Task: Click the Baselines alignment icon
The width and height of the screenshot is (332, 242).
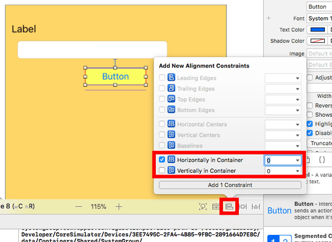Action: tap(171, 145)
